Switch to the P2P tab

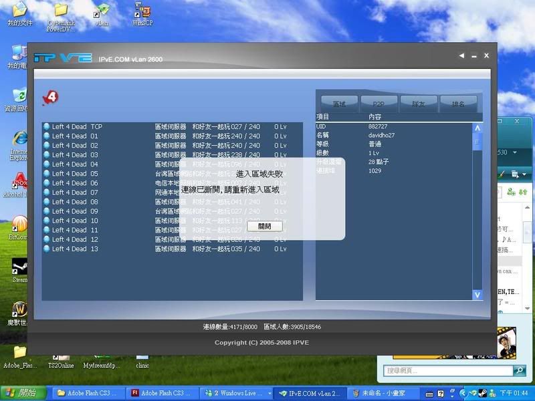tap(379, 104)
